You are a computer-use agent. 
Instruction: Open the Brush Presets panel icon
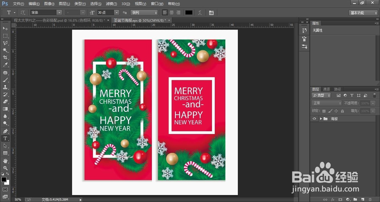coord(304,39)
